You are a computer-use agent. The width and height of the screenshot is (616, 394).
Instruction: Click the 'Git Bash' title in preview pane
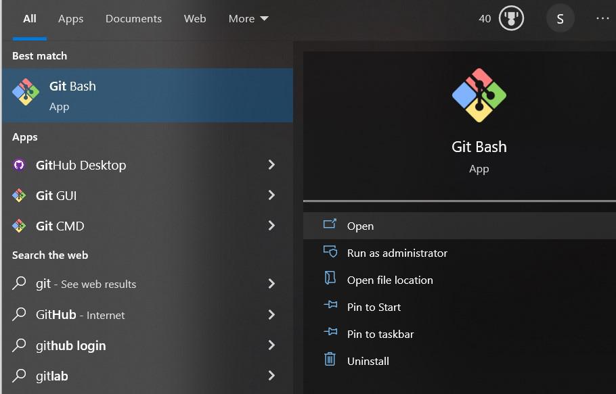click(479, 147)
